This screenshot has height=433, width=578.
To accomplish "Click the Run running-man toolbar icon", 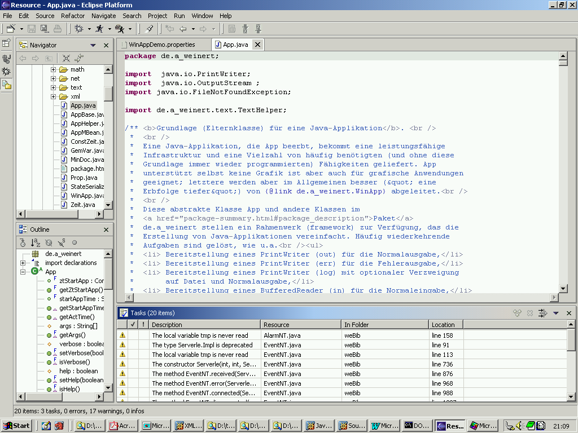I will 99,28.
